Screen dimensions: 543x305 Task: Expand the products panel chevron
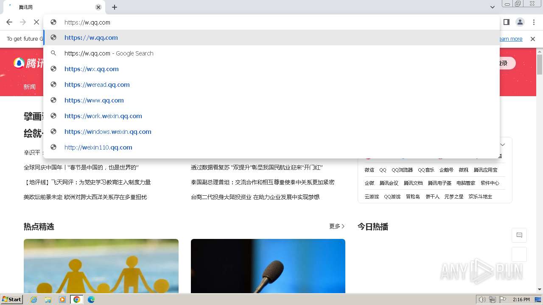[503, 145]
